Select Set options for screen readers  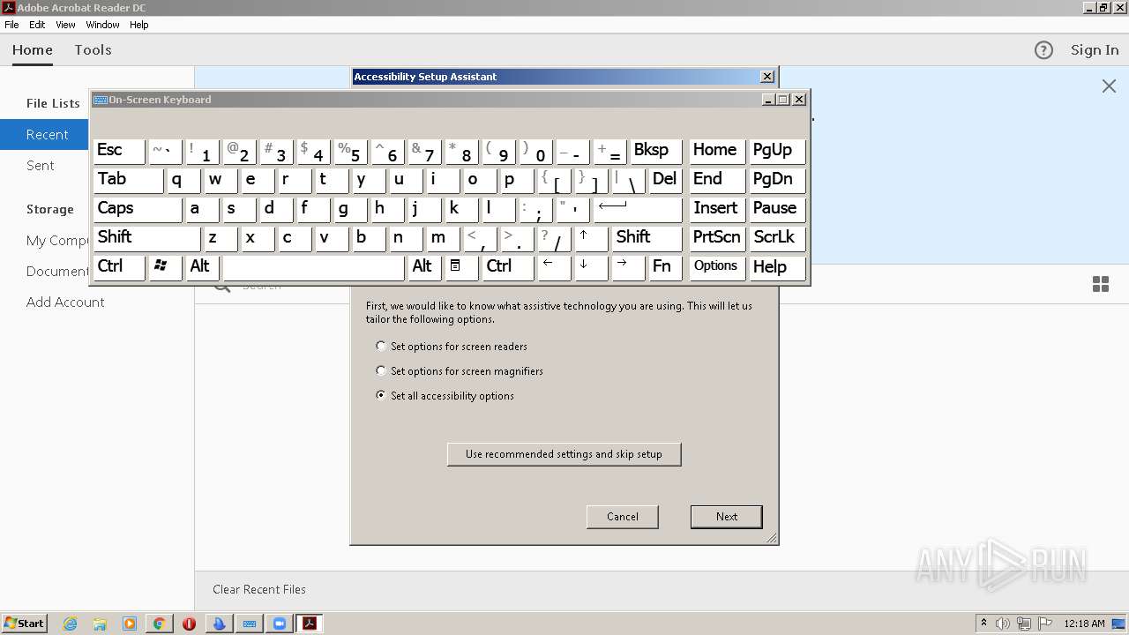pos(452,347)
